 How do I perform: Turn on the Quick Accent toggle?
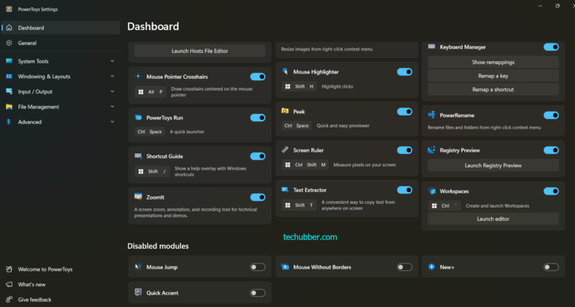[x=258, y=293]
